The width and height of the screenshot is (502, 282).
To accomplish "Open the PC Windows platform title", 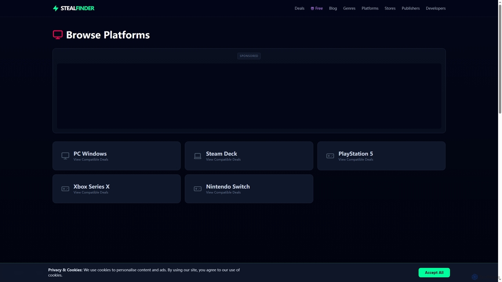I will (90, 154).
